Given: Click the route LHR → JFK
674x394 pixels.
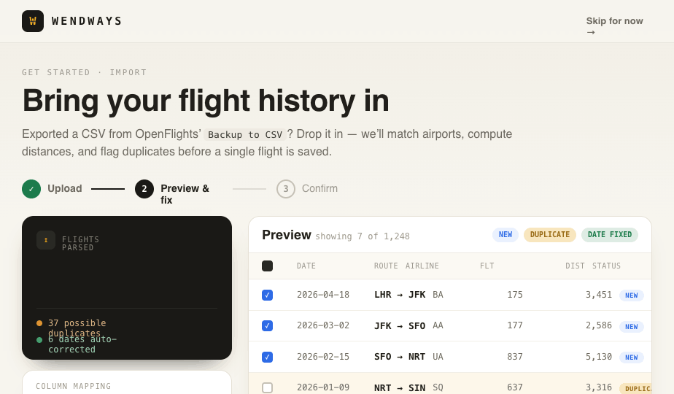Looking at the screenshot, I should click(400, 295).
